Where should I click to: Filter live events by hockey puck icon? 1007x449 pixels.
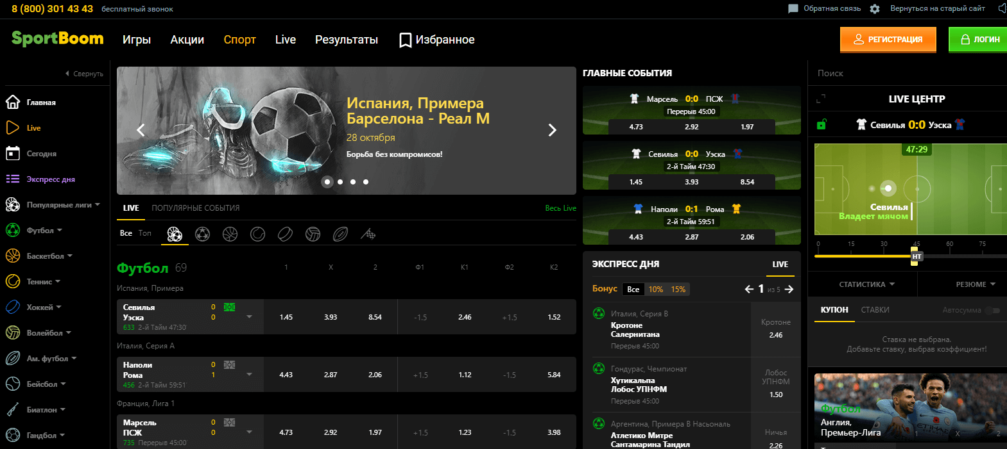(285, 234)
